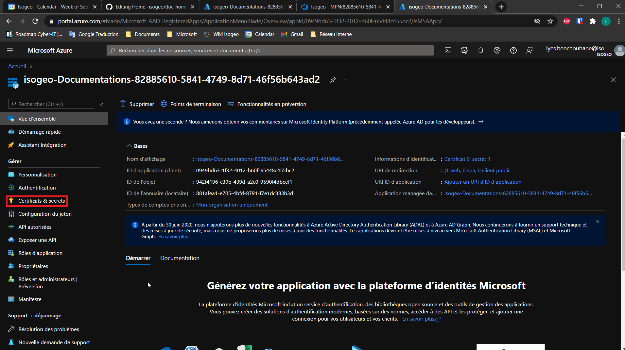Open Cloud Shell from the top bar

448,50
